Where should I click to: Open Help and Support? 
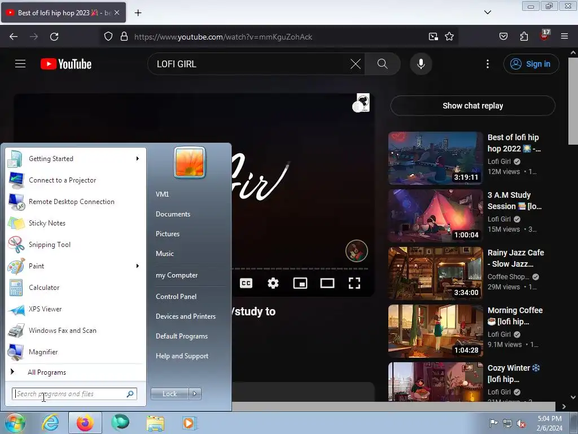click(182, 356)
